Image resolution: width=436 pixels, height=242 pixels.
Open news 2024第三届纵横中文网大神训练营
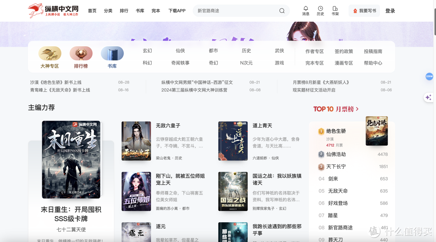pyautogui.click(x=194, y=90)
